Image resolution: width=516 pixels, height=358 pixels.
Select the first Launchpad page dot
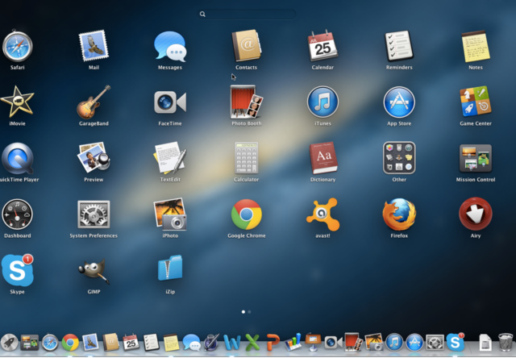(x=243, y=311)
